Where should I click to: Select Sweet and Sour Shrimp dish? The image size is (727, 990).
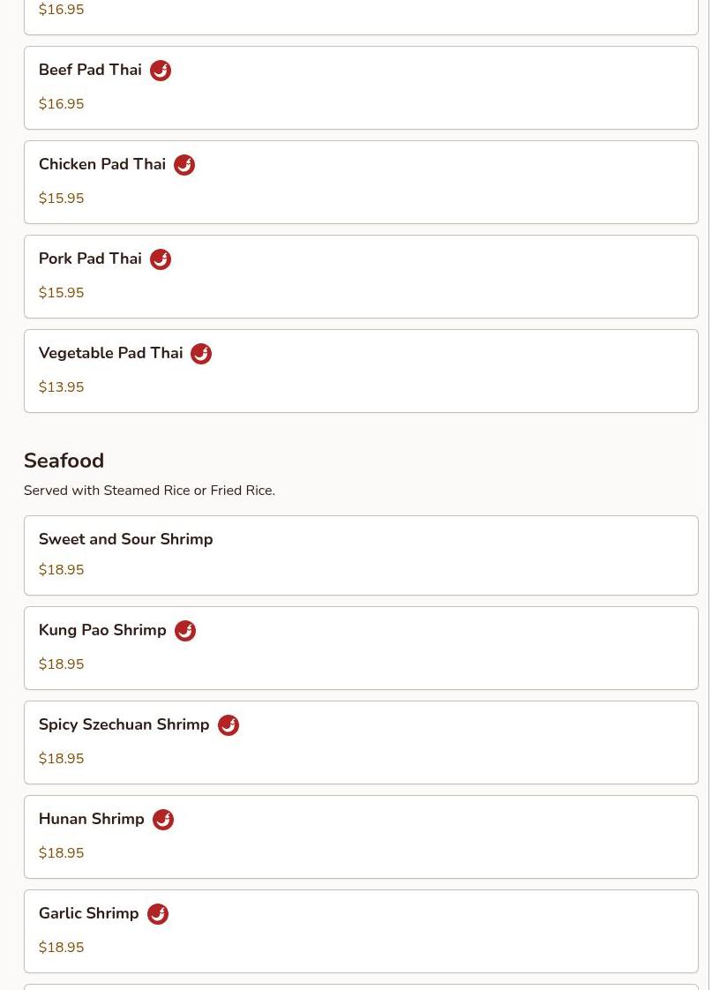point(125,539)
